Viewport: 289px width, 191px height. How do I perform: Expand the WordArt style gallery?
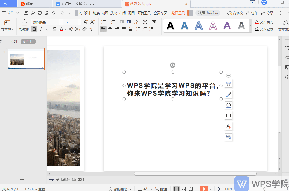click(250, 25)
